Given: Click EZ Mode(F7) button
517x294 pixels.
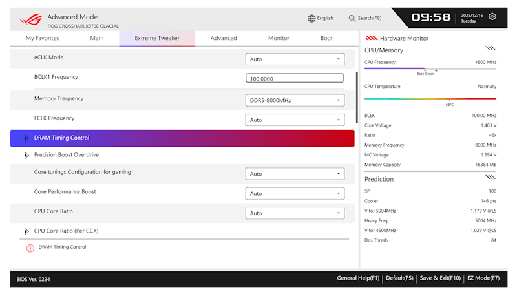Looking at the screenshot, I should click(x=483, y=278).
